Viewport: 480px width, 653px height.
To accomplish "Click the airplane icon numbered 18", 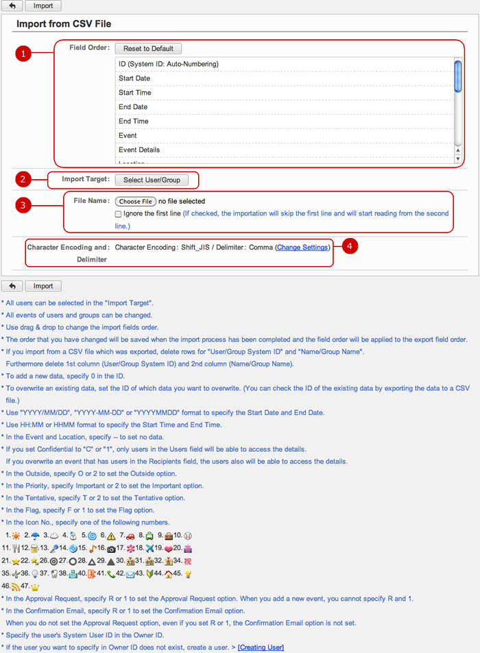I will [x=149, y=549].
